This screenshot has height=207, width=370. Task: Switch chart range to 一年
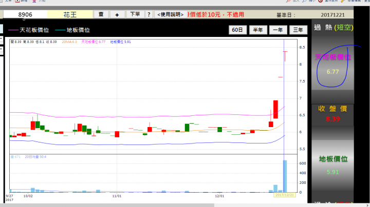click(x=278, y=30)
